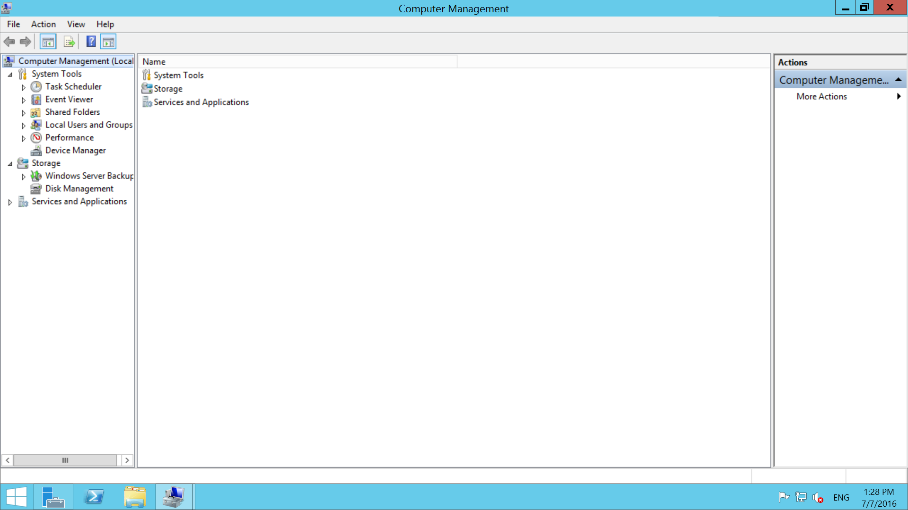Click System Tools icon in center list
Image resolution: width=908 pixels, height=510 pixels.
[x=147, y=75]
